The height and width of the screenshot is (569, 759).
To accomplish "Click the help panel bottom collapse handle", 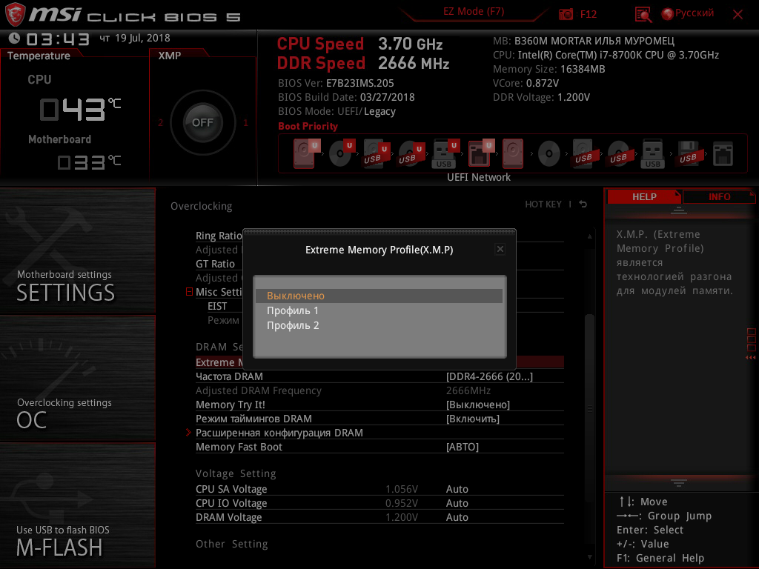I will pyautogui.click(x=678, y=482).
